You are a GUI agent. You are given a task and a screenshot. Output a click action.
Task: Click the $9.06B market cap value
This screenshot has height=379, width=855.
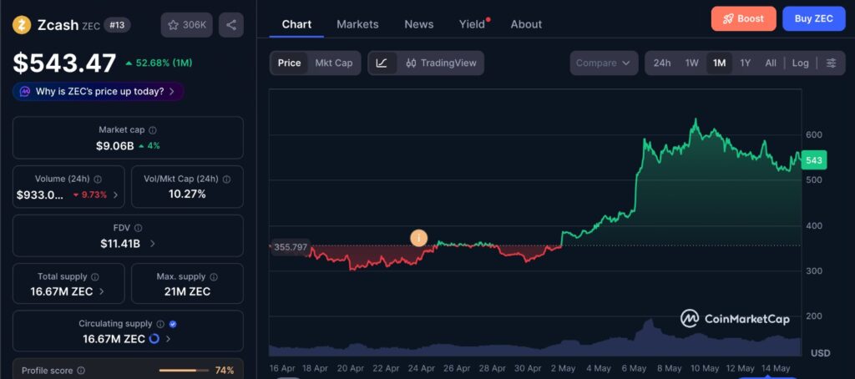(x=115, y=145)
